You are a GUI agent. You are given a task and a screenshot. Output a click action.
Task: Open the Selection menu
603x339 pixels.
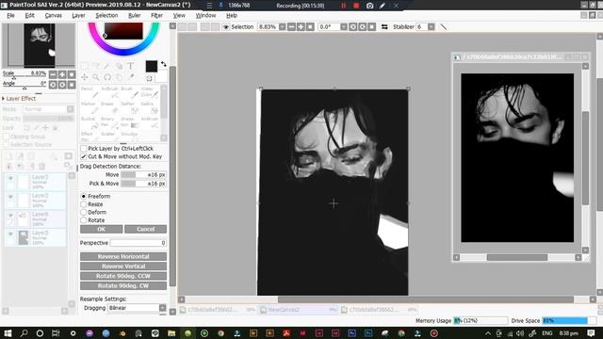(x=106, y=15)
